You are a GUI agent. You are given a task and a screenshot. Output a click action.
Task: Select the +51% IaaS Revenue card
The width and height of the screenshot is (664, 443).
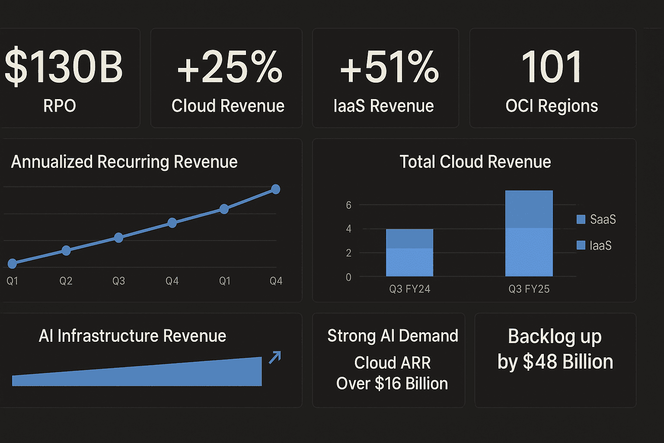click(385, 78)
